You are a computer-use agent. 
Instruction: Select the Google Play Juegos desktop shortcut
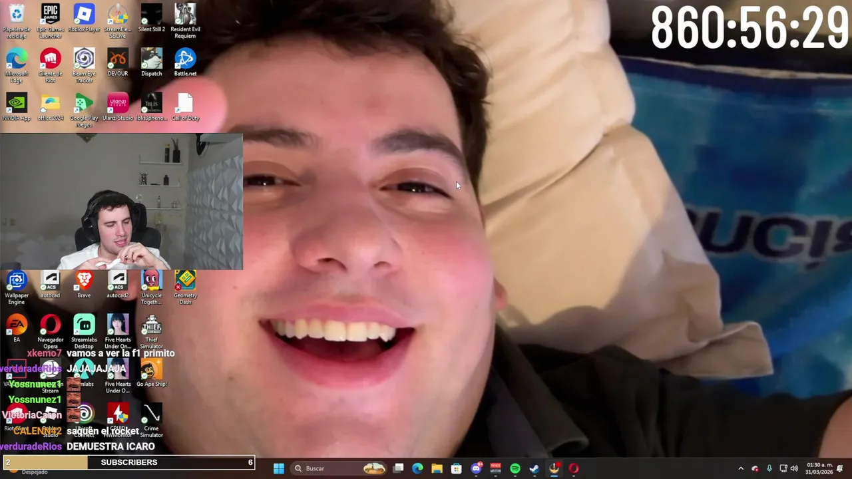point(84,110)
